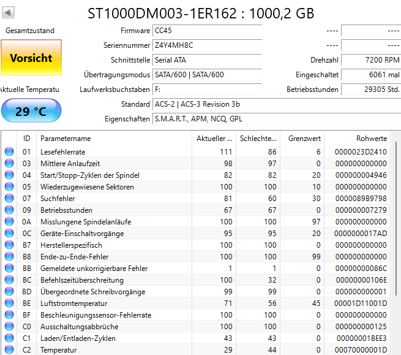Screen dimensions: 401x355
Task: Click raw value 000000007279
Action: (x=361, y=210)
